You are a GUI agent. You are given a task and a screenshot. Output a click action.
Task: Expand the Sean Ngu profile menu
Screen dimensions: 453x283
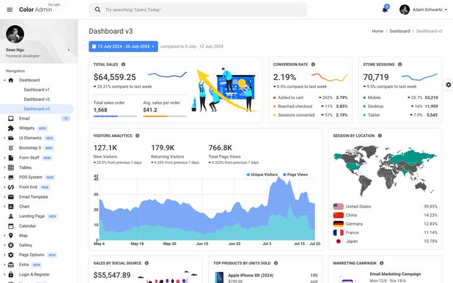tap(68, 50)
